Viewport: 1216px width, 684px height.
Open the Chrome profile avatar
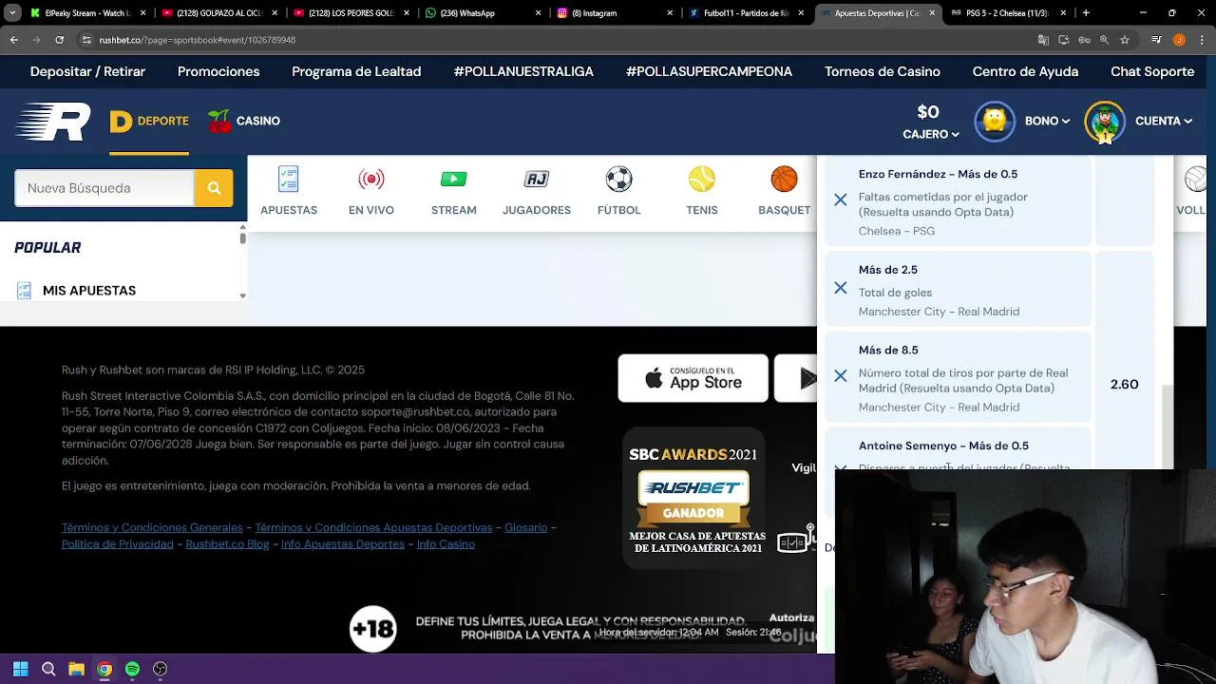pyautogui.click(x=1179, y=40)
